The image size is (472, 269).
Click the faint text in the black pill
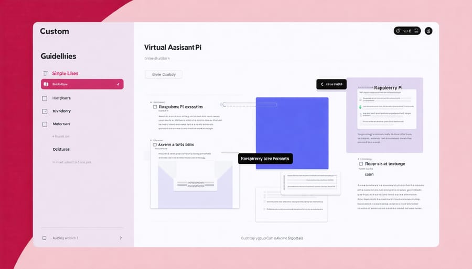pos(407,31)
